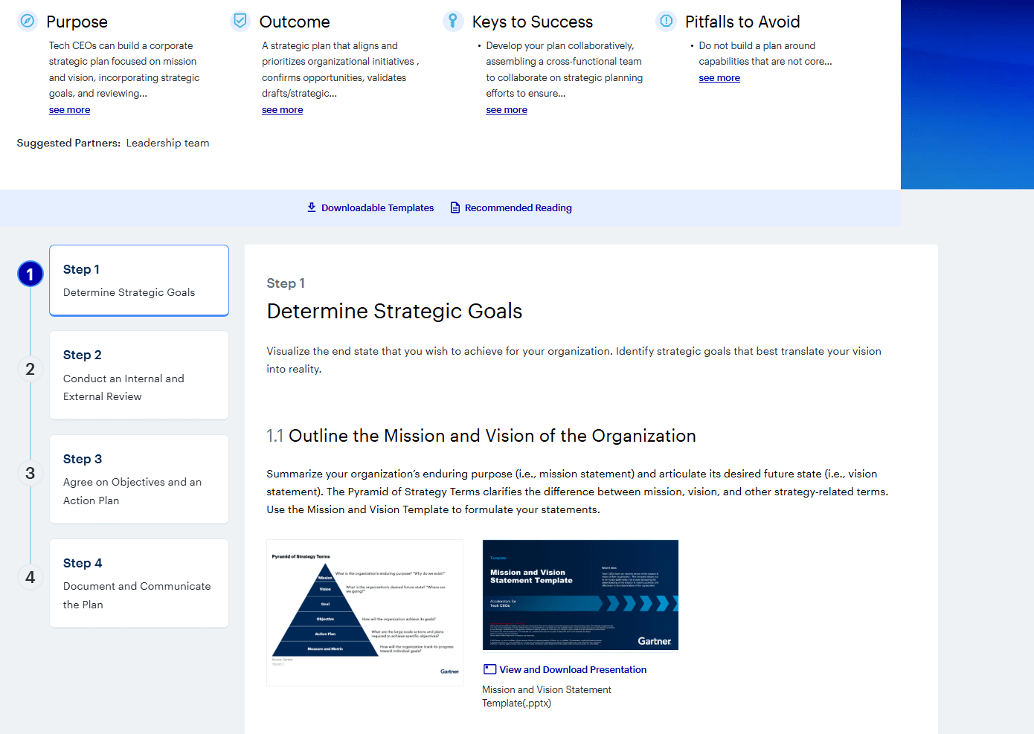Click the Keys to Success lightbulb icon
1034x734 pixels.
tap(453, 22)
